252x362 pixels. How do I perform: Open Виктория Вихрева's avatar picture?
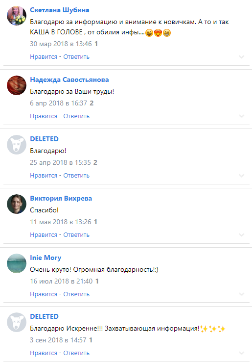point(17,204)
